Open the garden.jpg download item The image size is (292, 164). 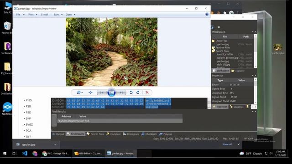click(x=28, y=145)
